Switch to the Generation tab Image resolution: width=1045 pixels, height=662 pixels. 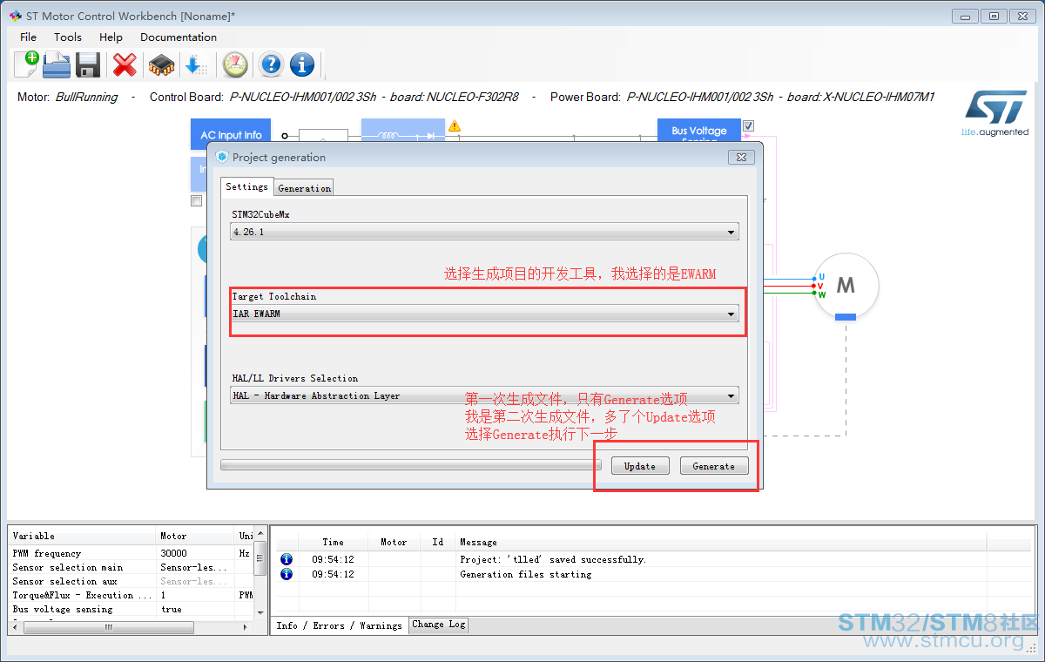305,188
